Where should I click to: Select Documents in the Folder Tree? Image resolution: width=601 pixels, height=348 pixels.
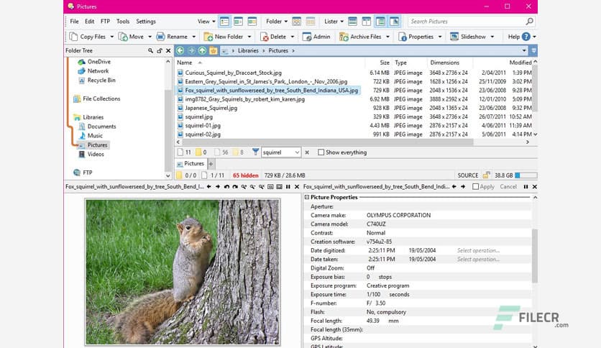pos(101,127)
